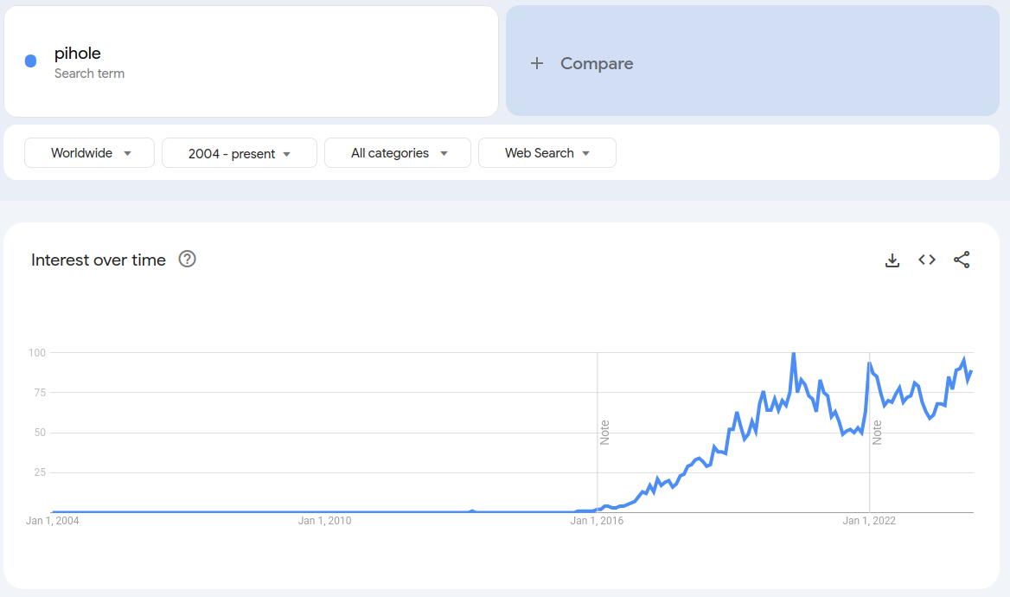Click the blue pihole term color dot
1010x597 pixels.
[x=31, y=61]
